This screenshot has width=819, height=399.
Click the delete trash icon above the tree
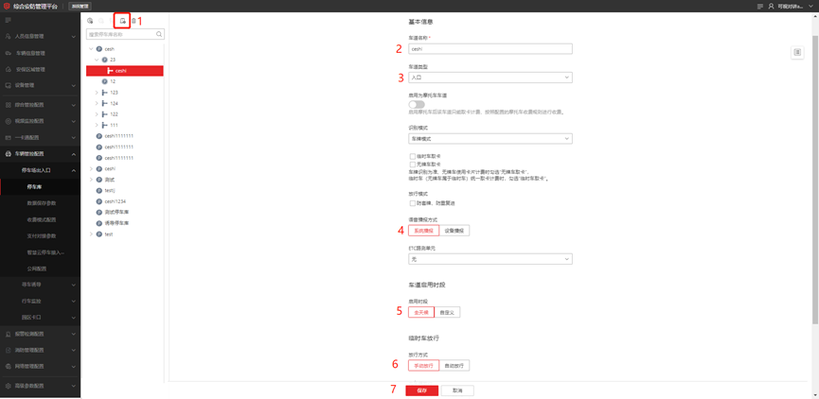tap(134, 21)
